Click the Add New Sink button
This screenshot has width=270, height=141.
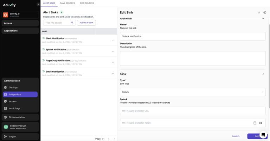coord(86,23)
